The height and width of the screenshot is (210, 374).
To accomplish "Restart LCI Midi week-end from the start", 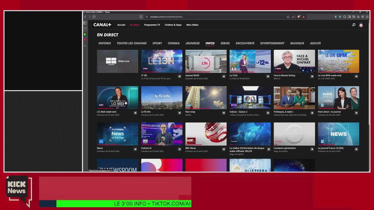I will tap(135, 113).
